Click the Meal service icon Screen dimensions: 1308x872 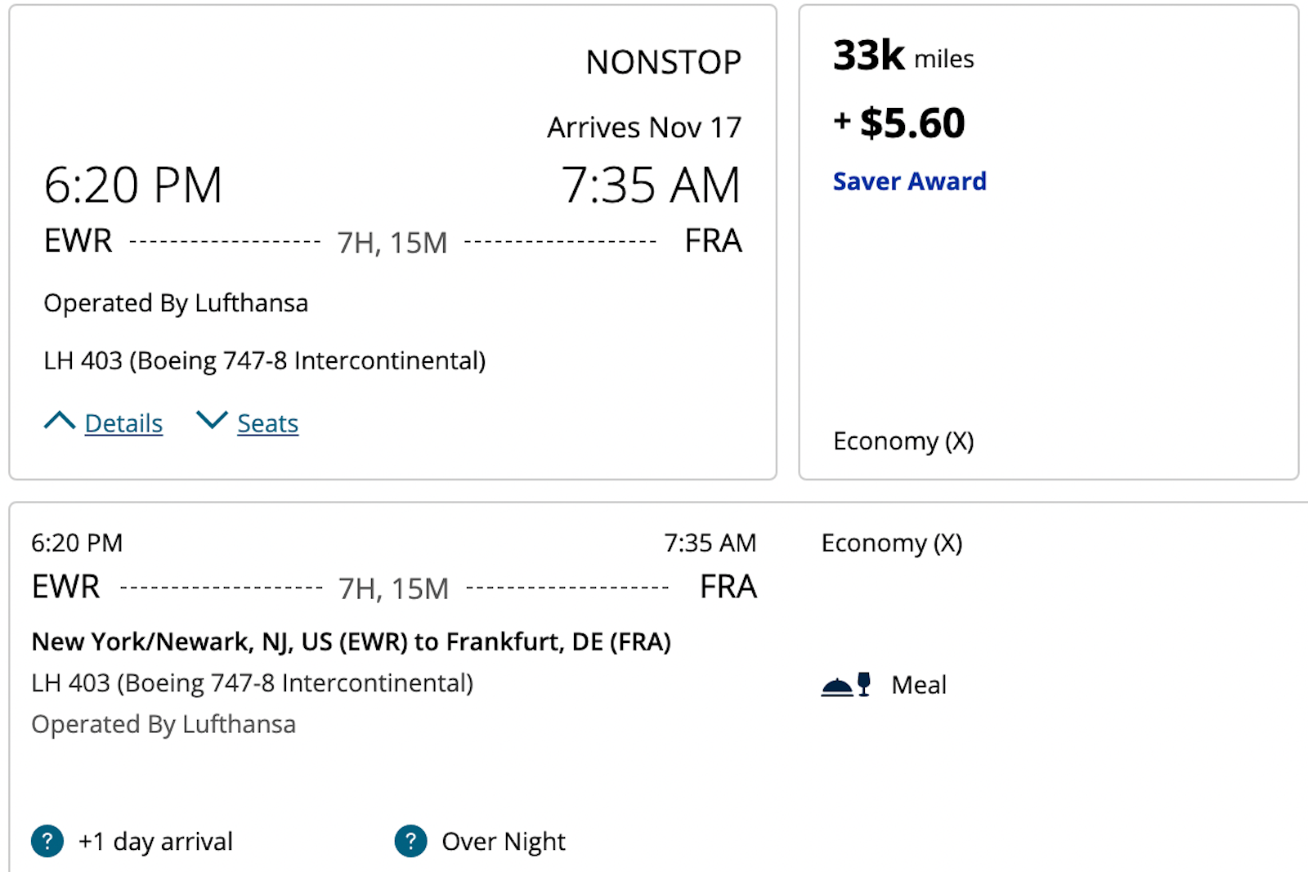pyautogui.click(x=845, y=685)
